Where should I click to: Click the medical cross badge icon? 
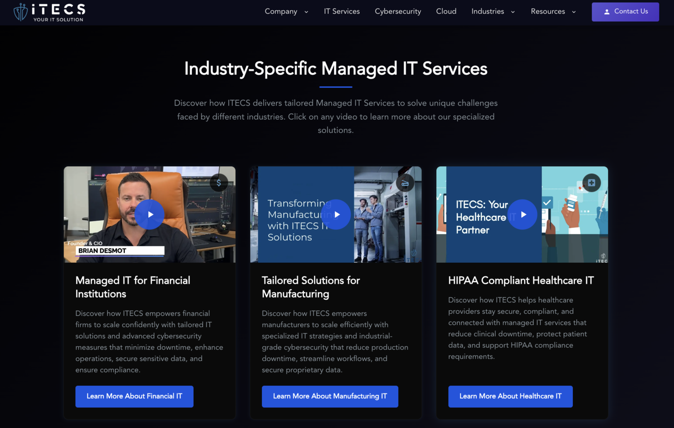[592, 183]
